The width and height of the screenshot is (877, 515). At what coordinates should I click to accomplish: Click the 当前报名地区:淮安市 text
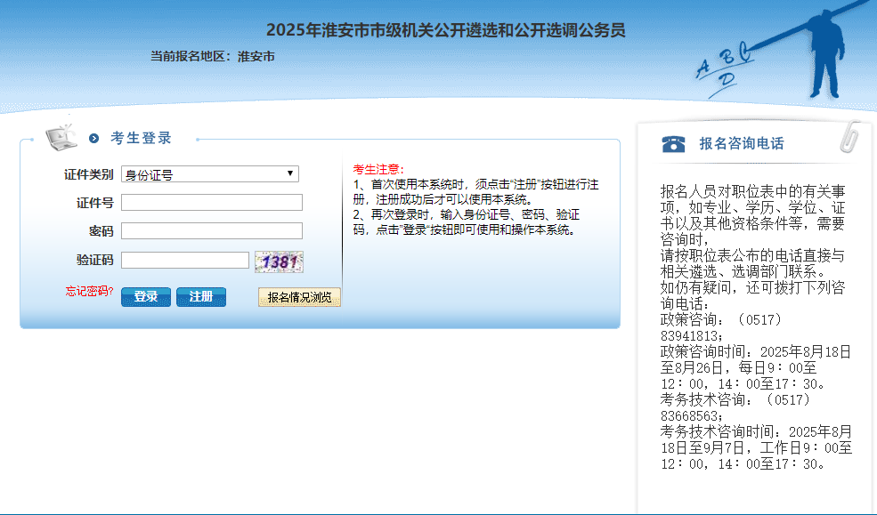click(212, 57)
